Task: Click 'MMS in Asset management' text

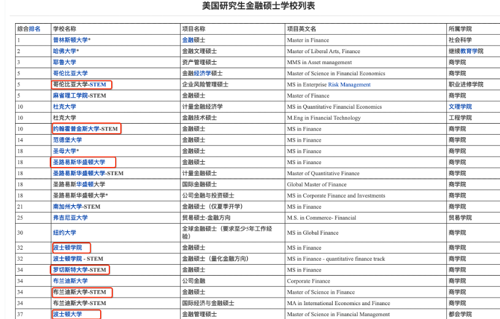Action: click(319, 62)
